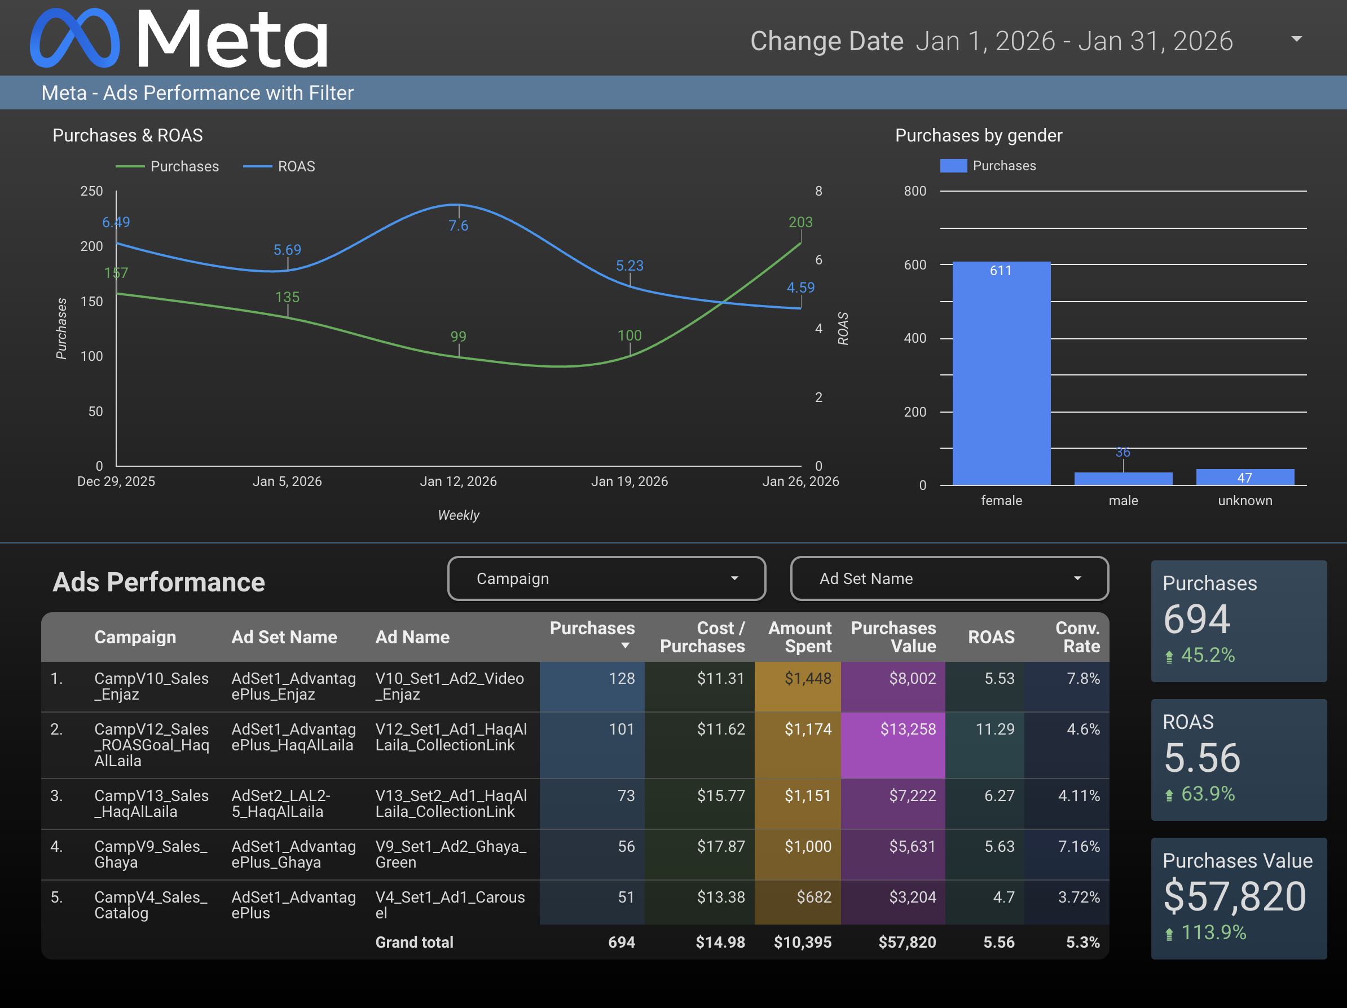Select the CampV10_Sales_Enjaz campaign row
Viewport: 1347px width, 1008px height.
point(151,686)
